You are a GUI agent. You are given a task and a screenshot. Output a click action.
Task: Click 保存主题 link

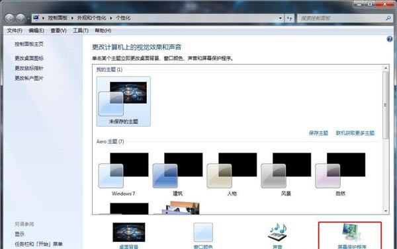click(318, 133)
